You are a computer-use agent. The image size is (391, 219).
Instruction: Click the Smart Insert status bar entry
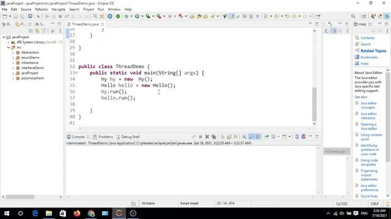pyautogui.click(x=189, y=203)
